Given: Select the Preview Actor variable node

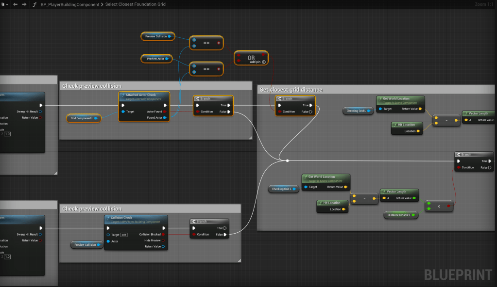Looking at the screenshot, I should (156, 59).
